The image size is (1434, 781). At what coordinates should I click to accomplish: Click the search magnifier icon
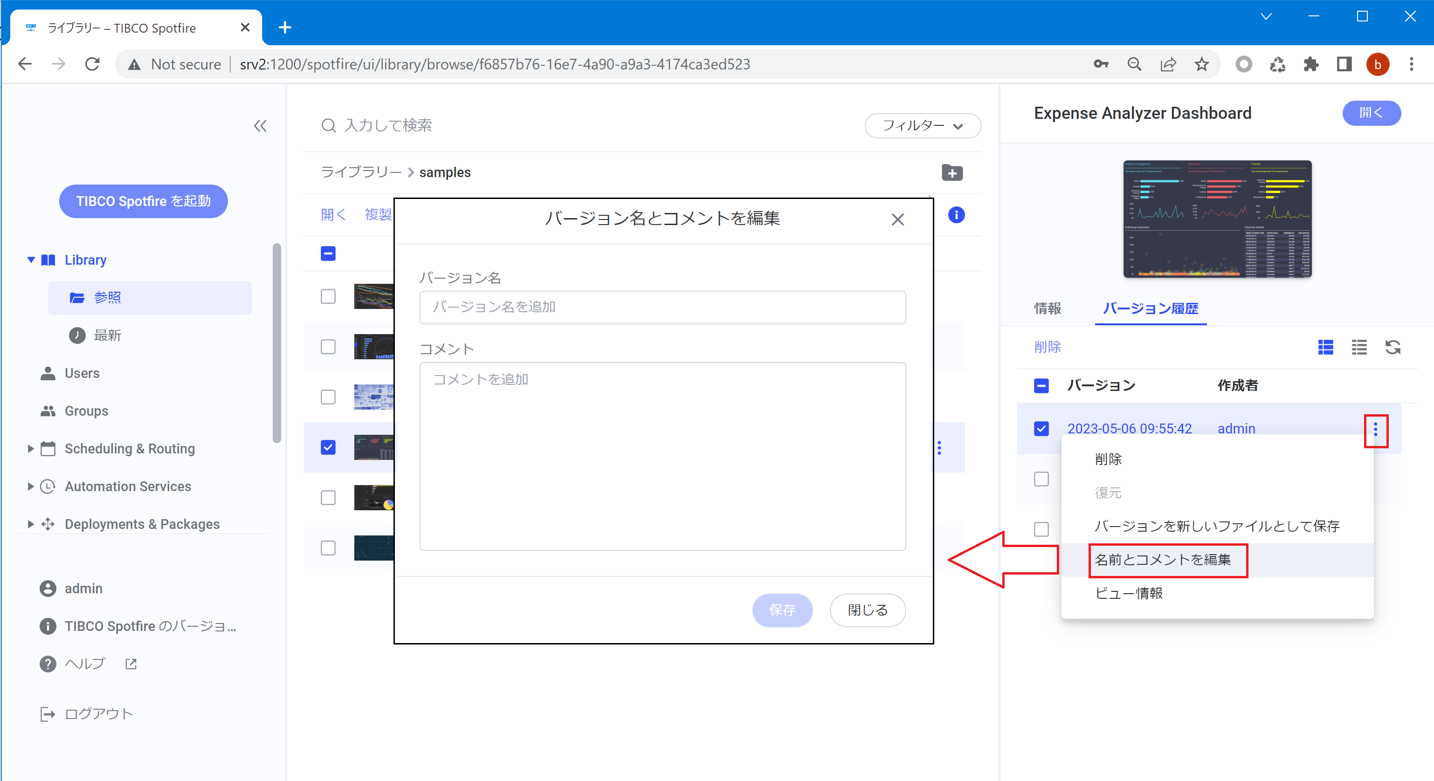(x=329, y=126)
